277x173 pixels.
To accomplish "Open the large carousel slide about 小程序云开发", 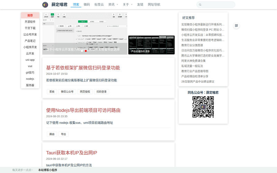I will (85, 33).
